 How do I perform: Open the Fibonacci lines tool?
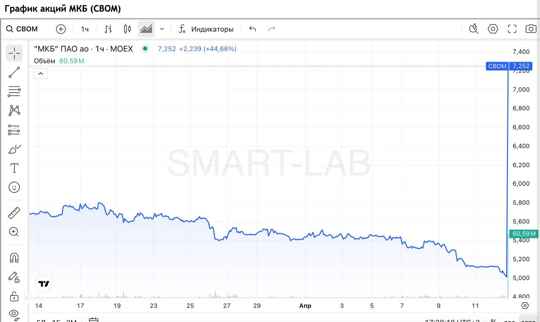tap(14, 92)
